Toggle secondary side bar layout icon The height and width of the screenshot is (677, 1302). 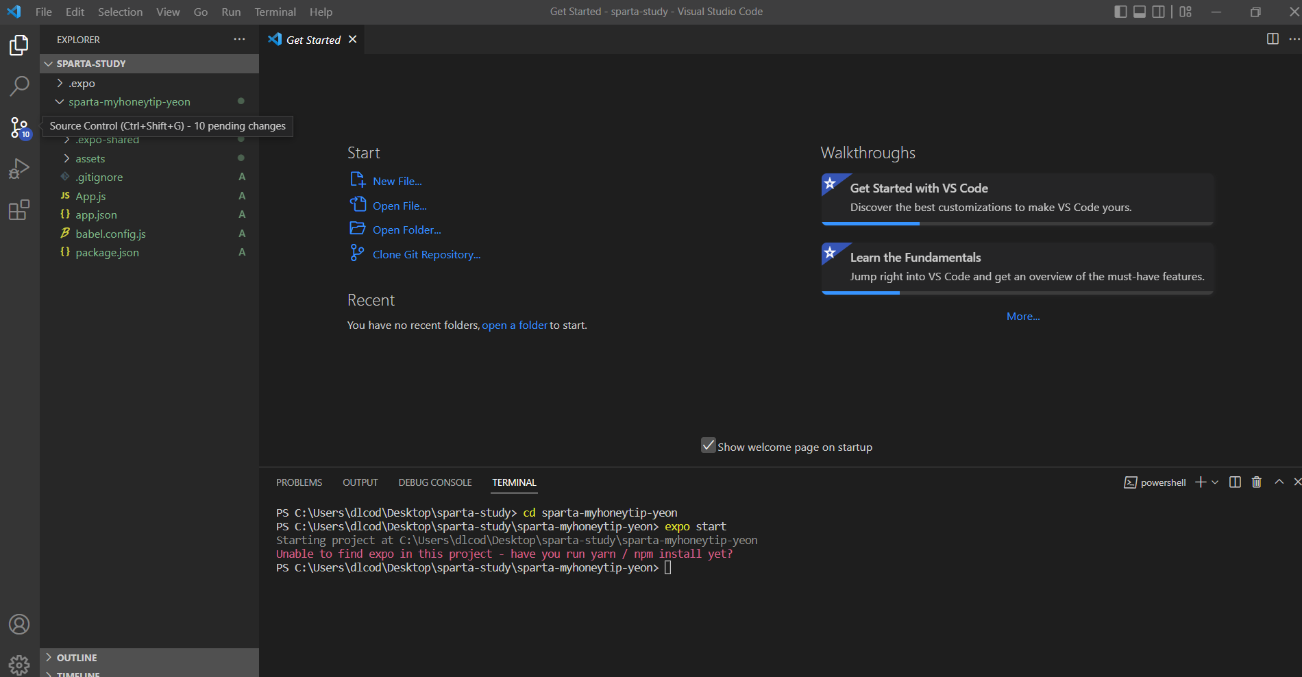[x=1158, y=12]
